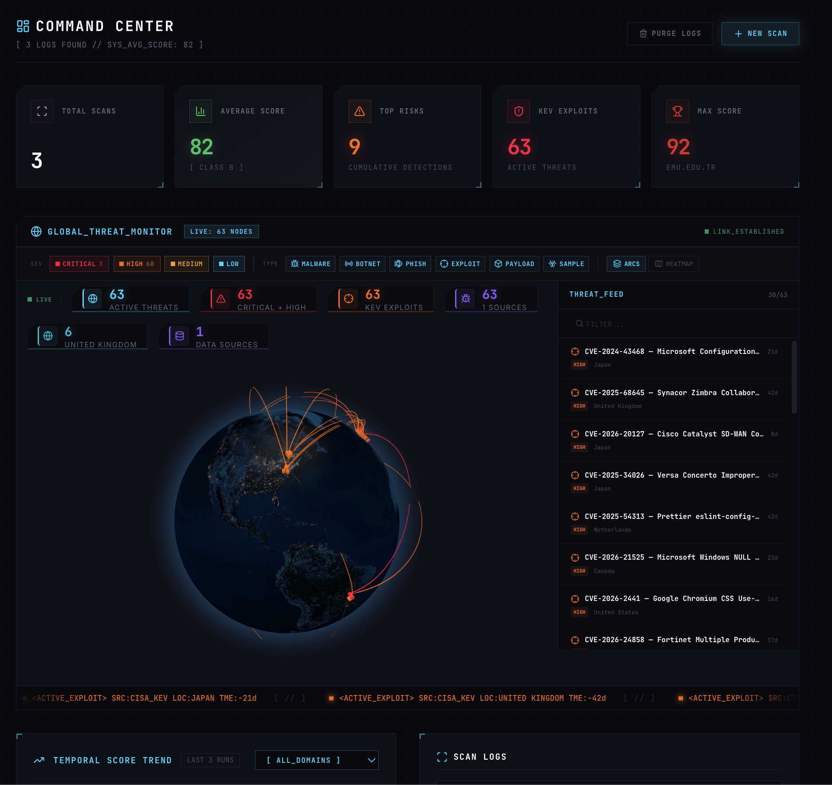Click the CUMULATIVE DETECTIONS label
Viewport: 832px width, 785px height.
click(400, 168)
